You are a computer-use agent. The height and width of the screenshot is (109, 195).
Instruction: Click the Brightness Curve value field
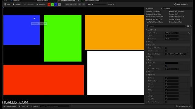click(172, 81)
